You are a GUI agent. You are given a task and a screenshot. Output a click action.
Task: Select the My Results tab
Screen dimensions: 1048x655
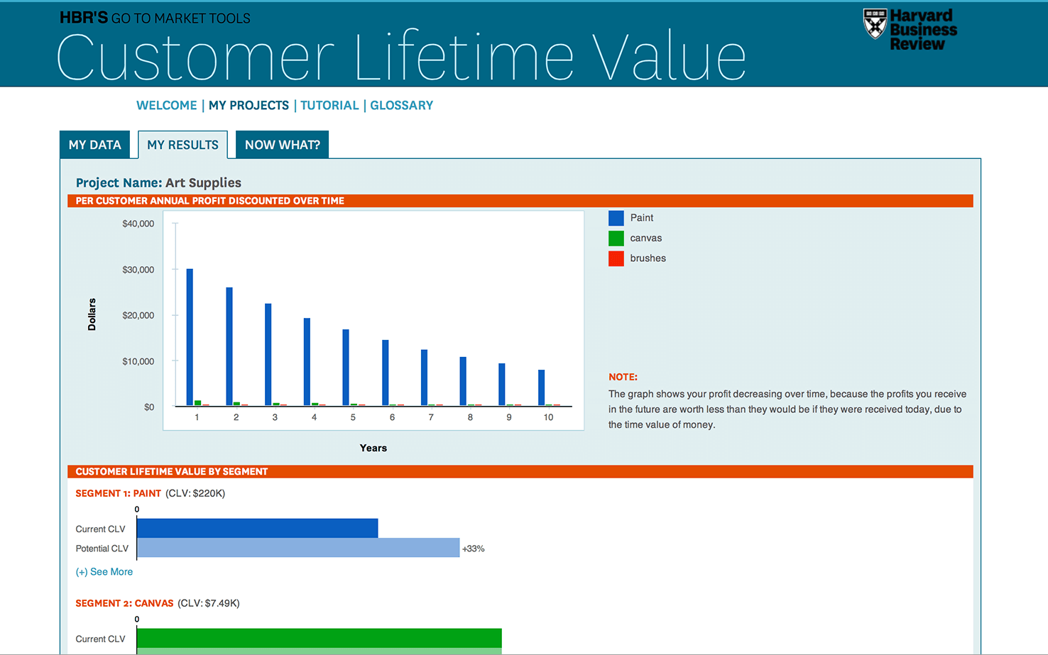(x=182, y=145)
